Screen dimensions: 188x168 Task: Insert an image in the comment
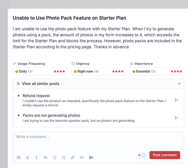18,158
